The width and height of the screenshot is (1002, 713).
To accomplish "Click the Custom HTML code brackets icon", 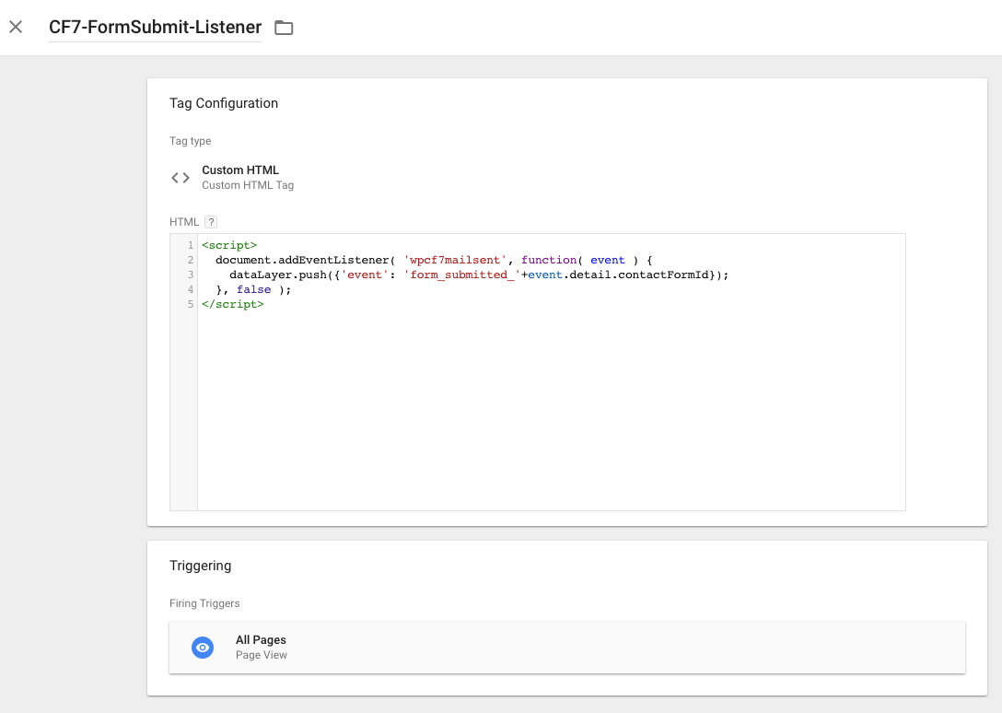I will click(181, 178).
